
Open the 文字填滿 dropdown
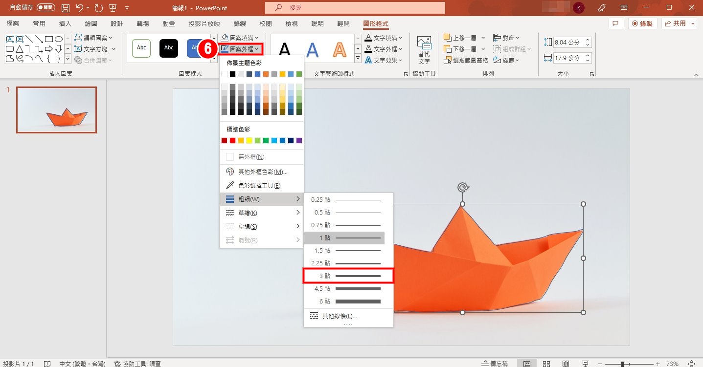384,38
